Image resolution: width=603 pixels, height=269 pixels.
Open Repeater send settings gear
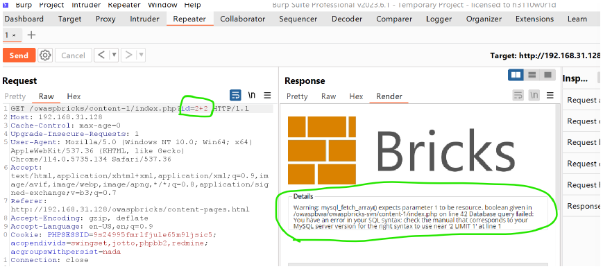click(x=45, y=55)
